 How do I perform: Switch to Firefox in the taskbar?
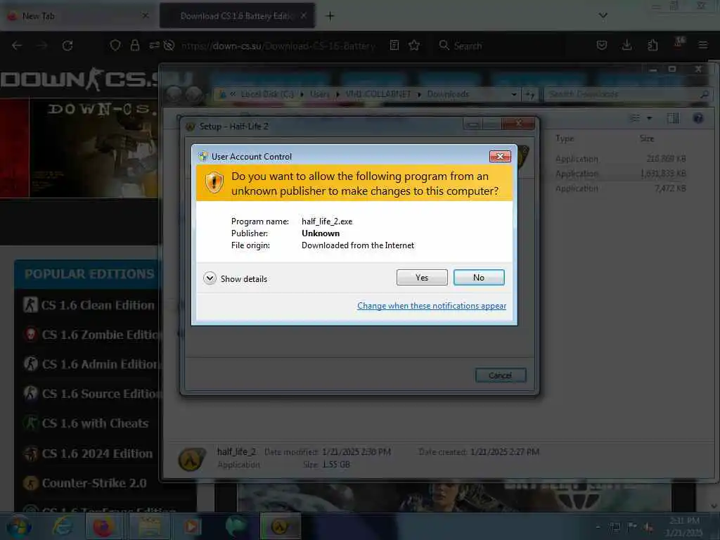[x=104, y=526]
